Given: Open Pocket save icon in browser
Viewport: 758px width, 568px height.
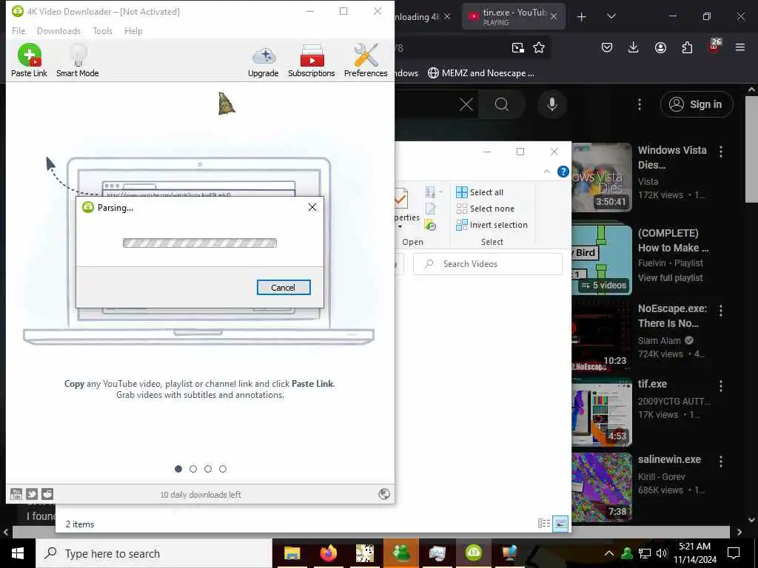Looking at the screenshot, I should 607,47.
